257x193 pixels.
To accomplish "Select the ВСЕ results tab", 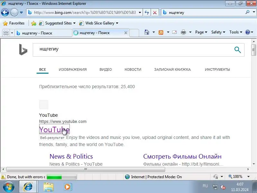I will (42, 69).
